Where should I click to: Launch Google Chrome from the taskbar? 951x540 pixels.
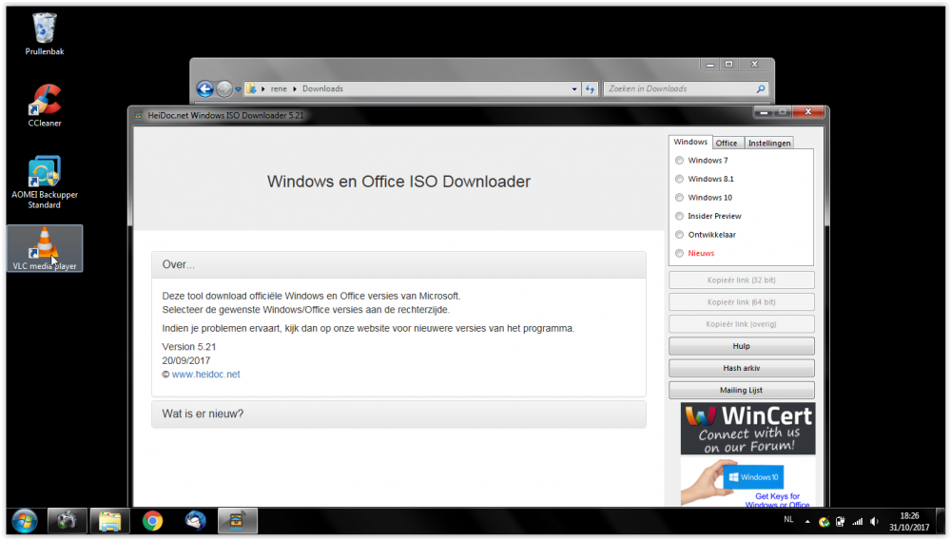pos(152,521)
